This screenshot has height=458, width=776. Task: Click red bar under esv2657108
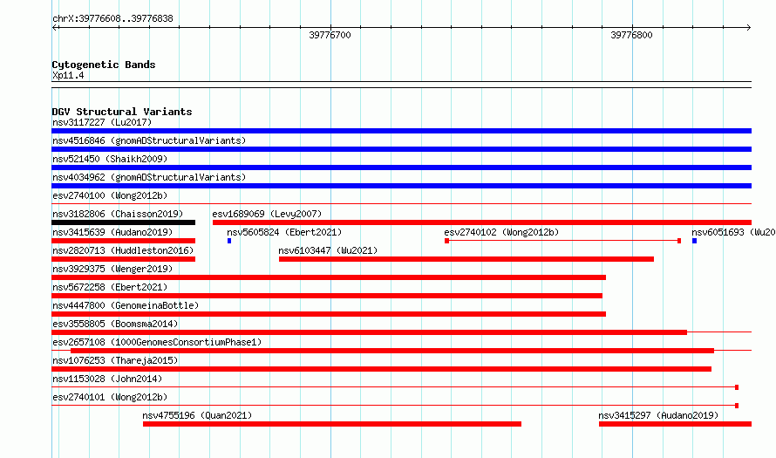[392, 351]
